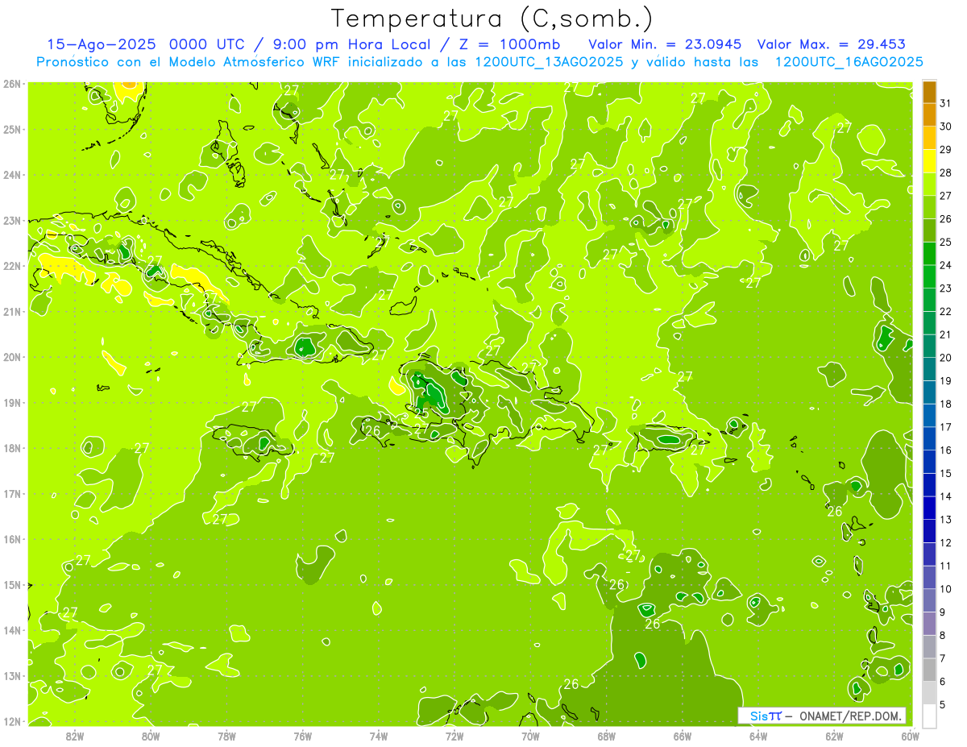Click the '8' label on the color scale
Screen dimensions: 967x747
(944, 635)
